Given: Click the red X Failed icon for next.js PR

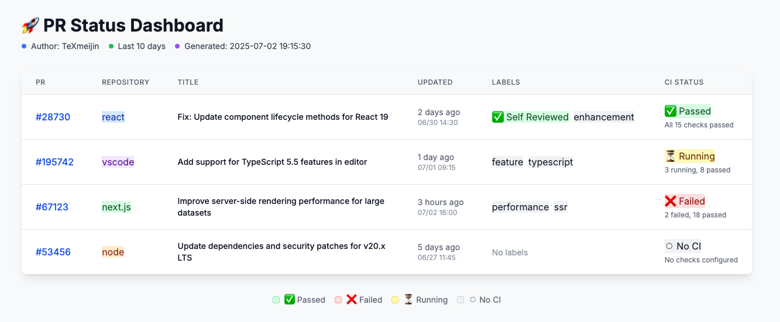Looking at the screenshot, I should tap(671, 201).
